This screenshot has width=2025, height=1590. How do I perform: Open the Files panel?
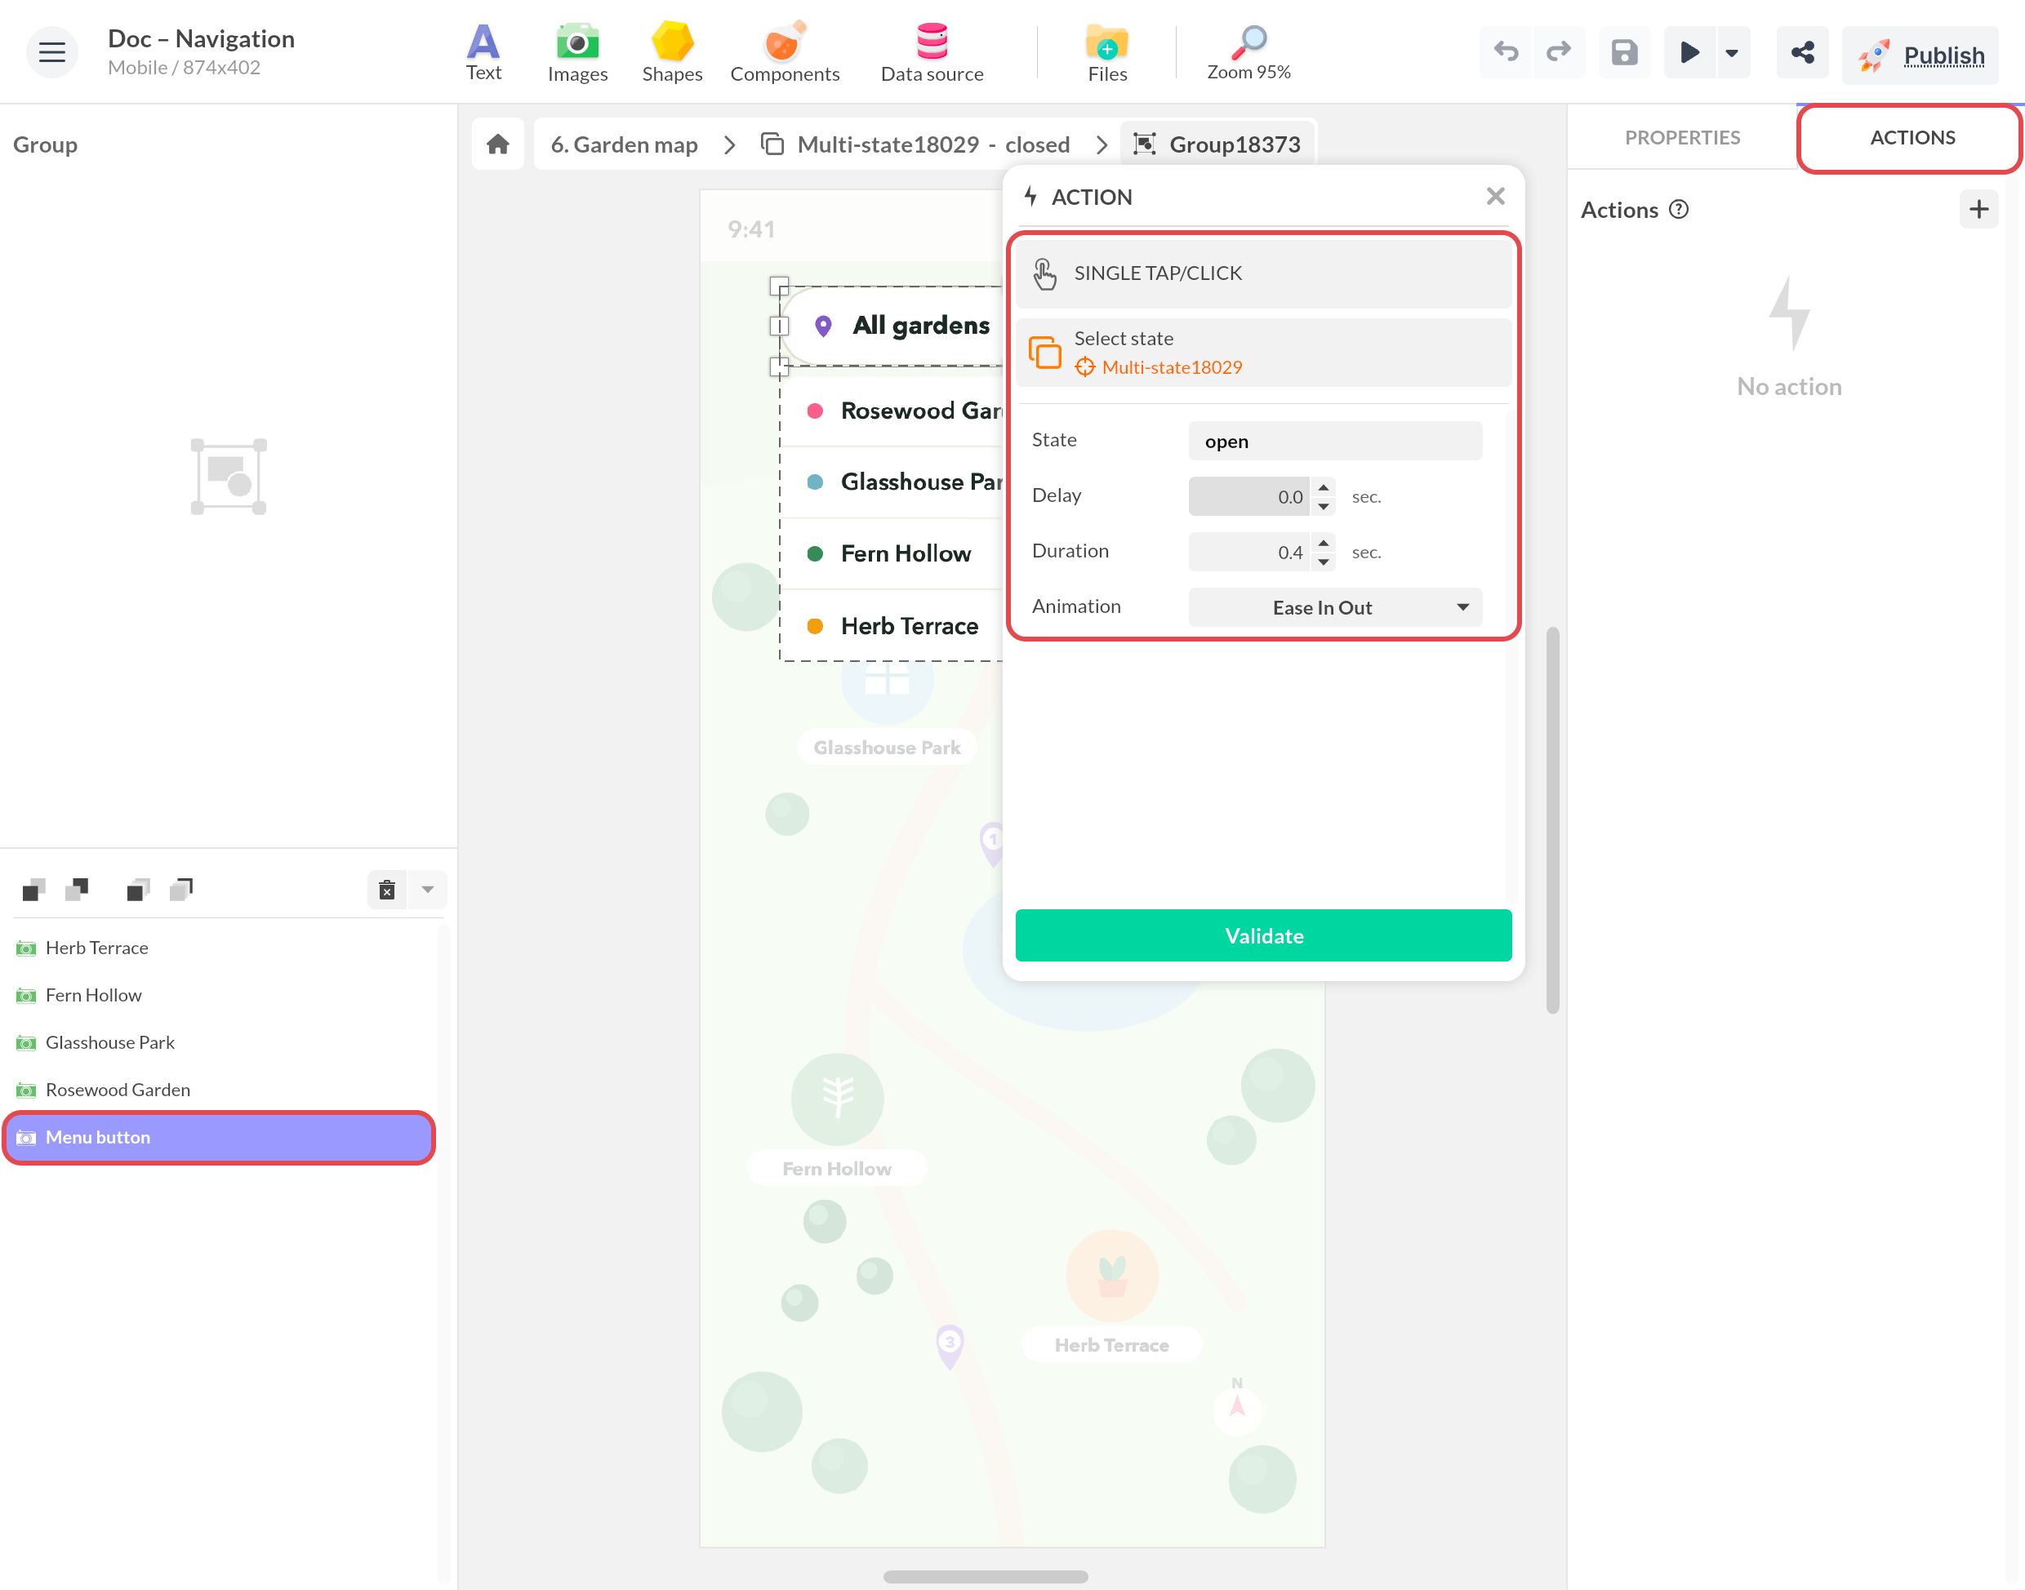(1107, 53)
